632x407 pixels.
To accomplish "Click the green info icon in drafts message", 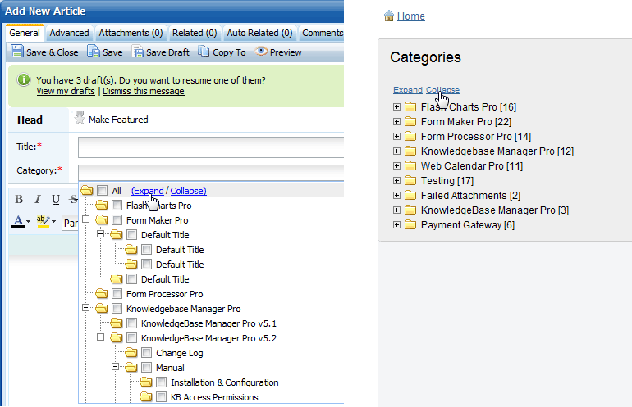I will 23,79.
